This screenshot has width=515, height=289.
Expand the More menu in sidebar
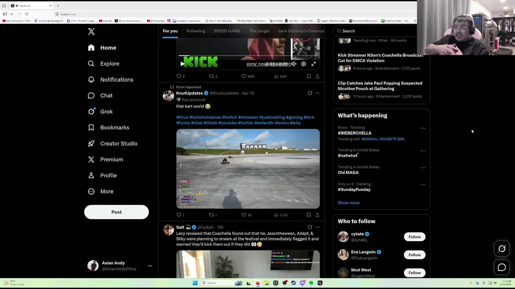(101, 191)
